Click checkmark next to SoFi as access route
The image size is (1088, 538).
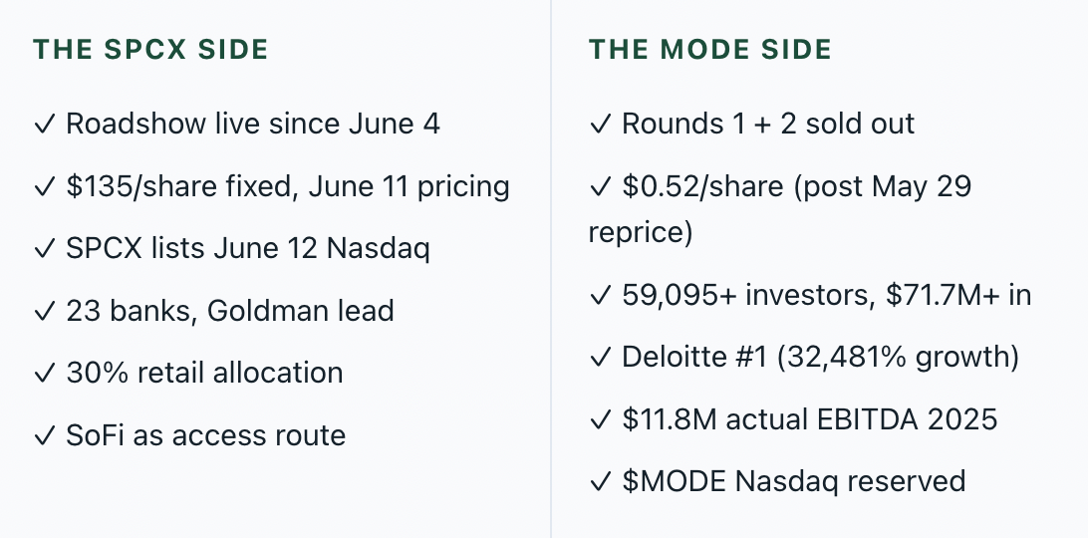[45, 435]
